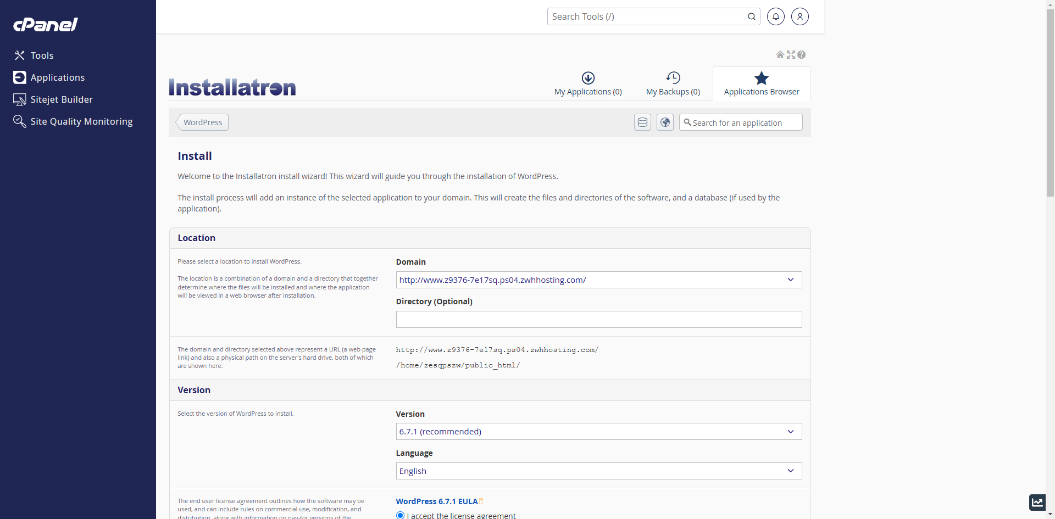Viewport: 1055px width, 519px height.
Task: Click the Install heading
Action: [195, 156]
